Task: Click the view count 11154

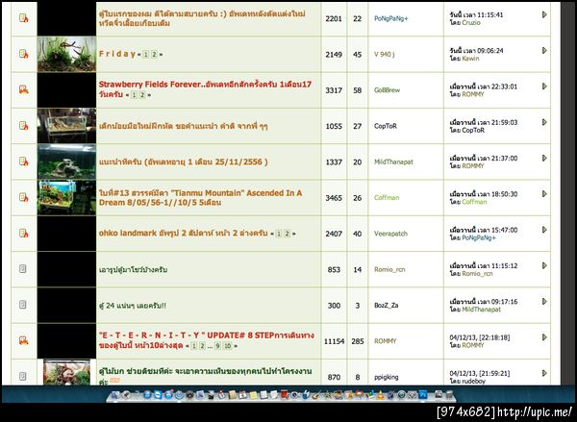Action: click(334, 341)
